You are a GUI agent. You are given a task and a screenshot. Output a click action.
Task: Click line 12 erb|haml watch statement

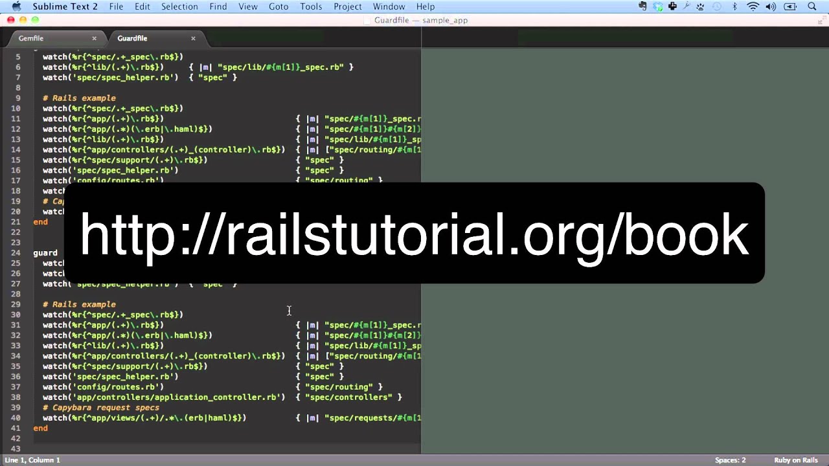tap(128, 129)
